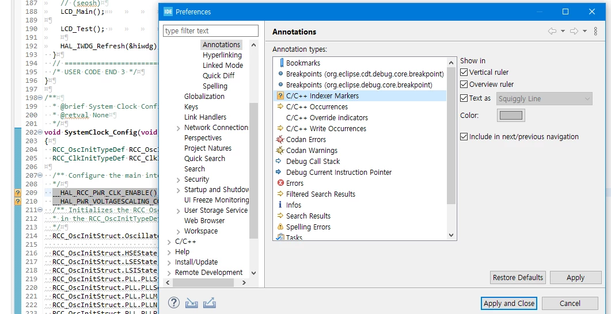Screen dimensions: 611x314
Task: Select Hyperlinking in preferences tree
Action: [x=222, y=55]
